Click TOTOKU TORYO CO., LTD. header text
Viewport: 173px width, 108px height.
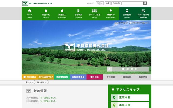41,4
